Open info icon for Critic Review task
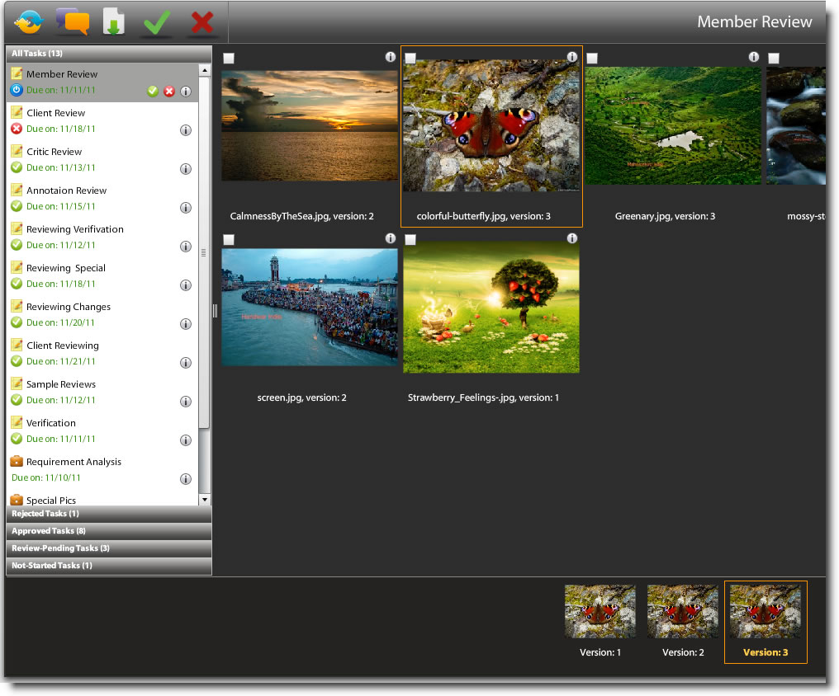The image size is (839, 696). [x=186, y=169]
